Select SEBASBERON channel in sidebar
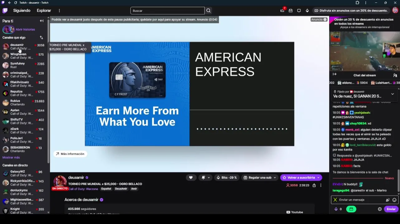400x224 pixels. tap(24, 149)
